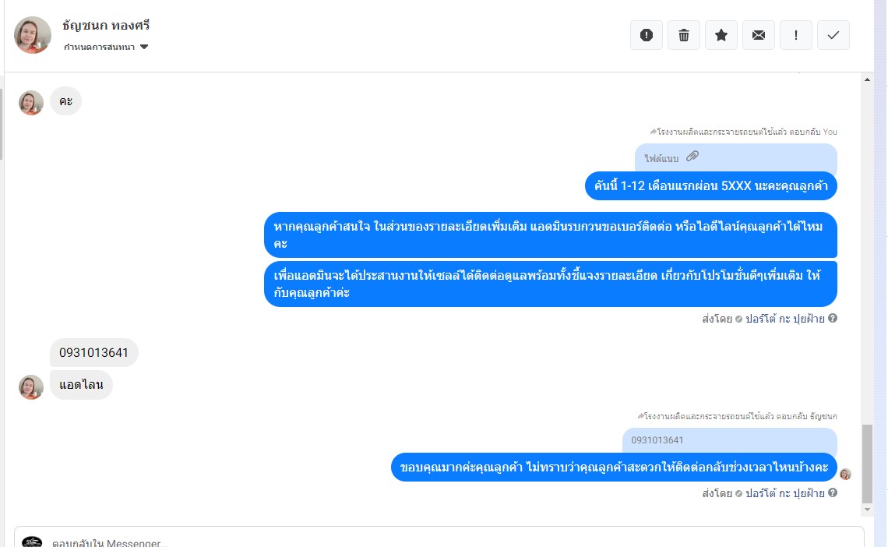888x547 pixels.
Task: Open ธัญชนก ทองศรี profile picture in header
Action: pos(32,35)
